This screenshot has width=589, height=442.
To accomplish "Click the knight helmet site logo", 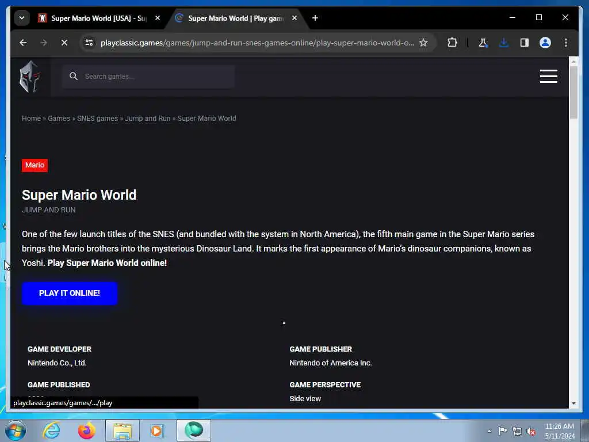I will coord(30,77).
